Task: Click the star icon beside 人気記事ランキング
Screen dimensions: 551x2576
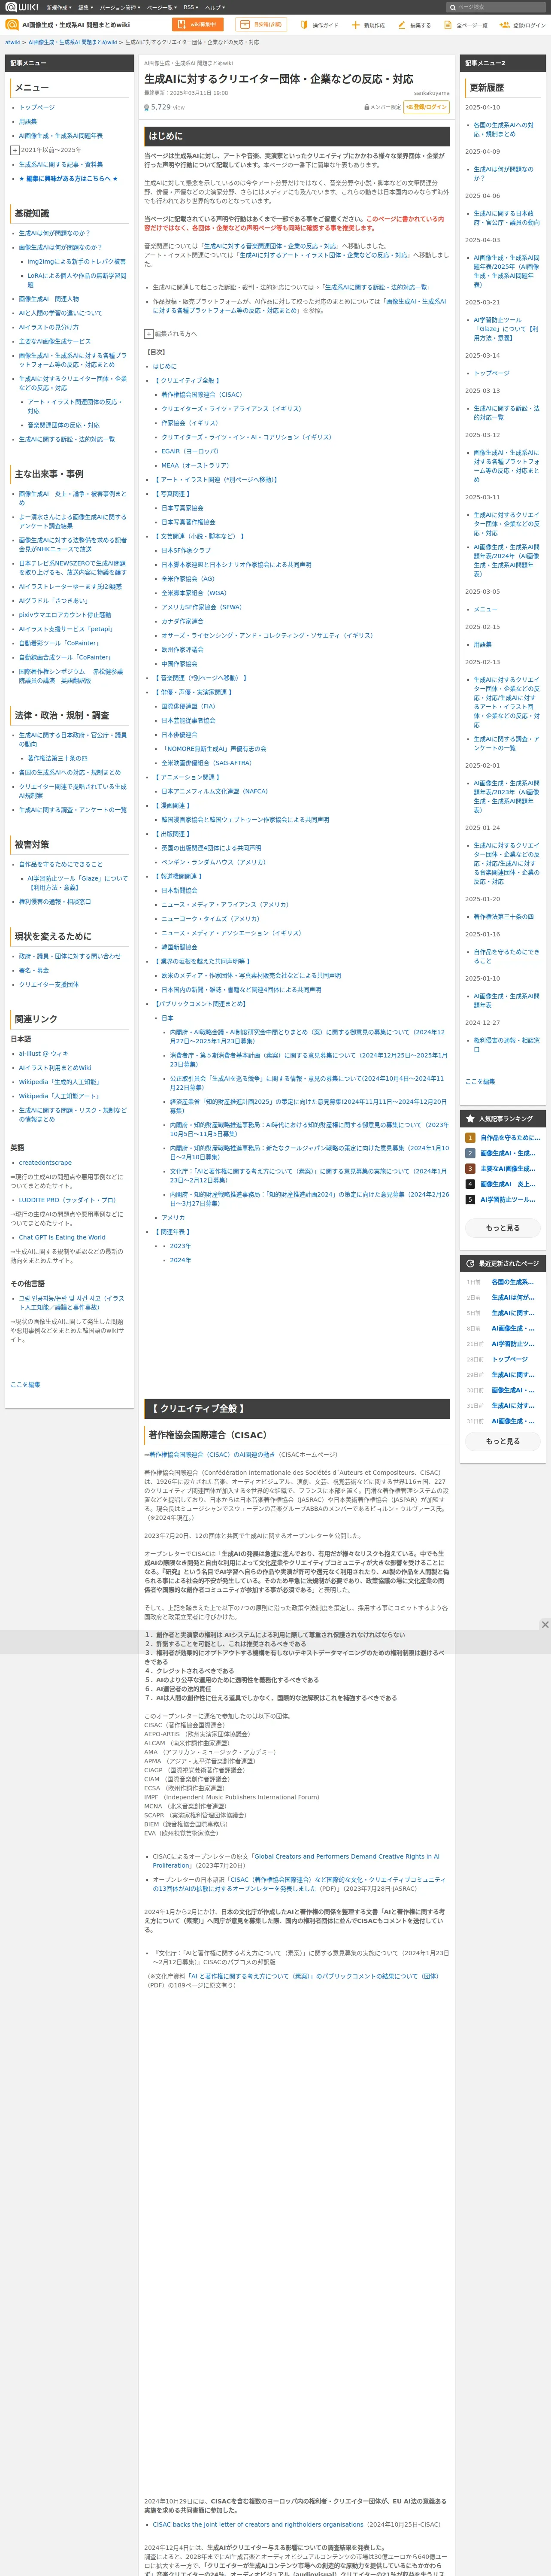Action: coord(470,1118)
